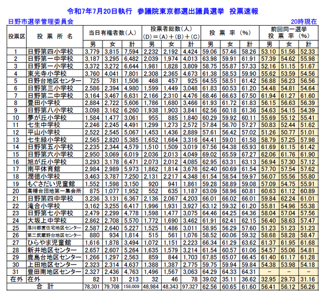This screenshot has height=300, width=329.
Task: Select 日野第三小学校 row name
Action: tap(51, 88)
